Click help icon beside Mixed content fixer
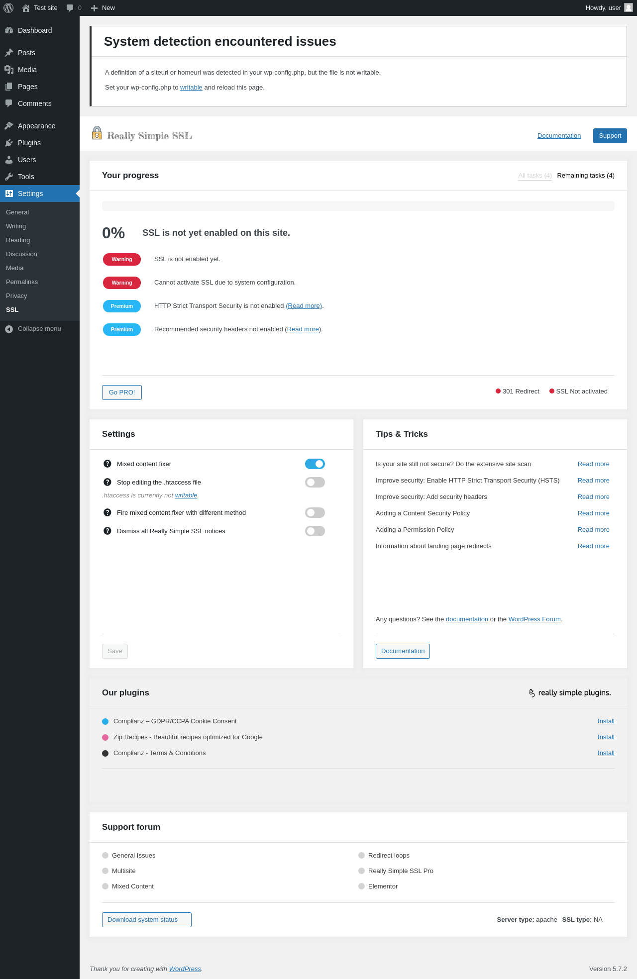 [x=107, y=464]
